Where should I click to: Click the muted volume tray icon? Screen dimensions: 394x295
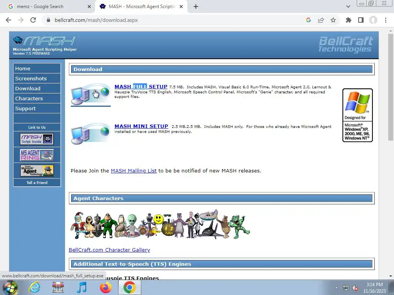(355, 288)
